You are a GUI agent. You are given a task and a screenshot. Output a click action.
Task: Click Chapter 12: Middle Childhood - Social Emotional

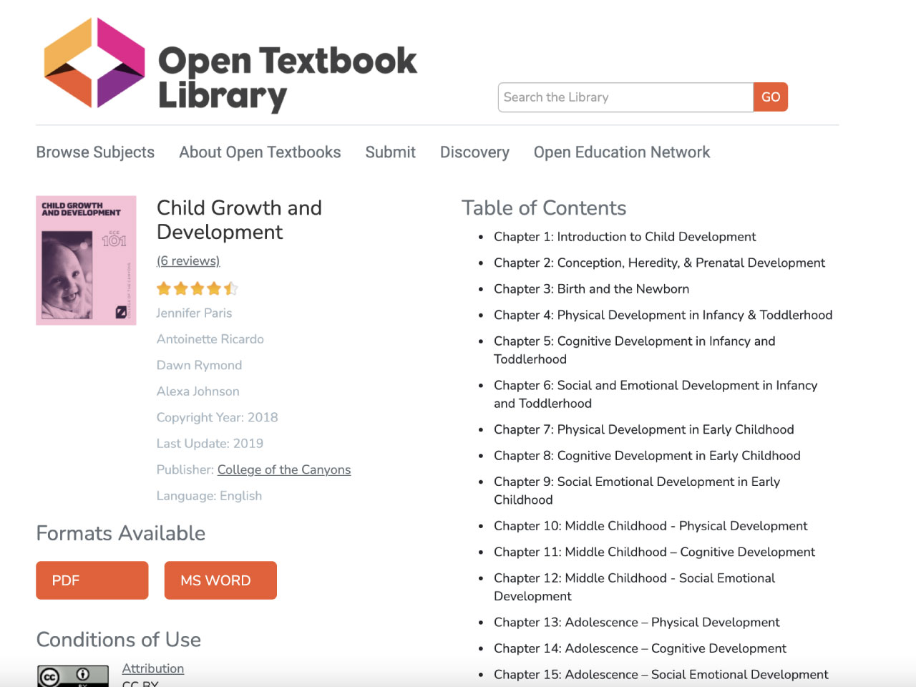tap(634, 587)
